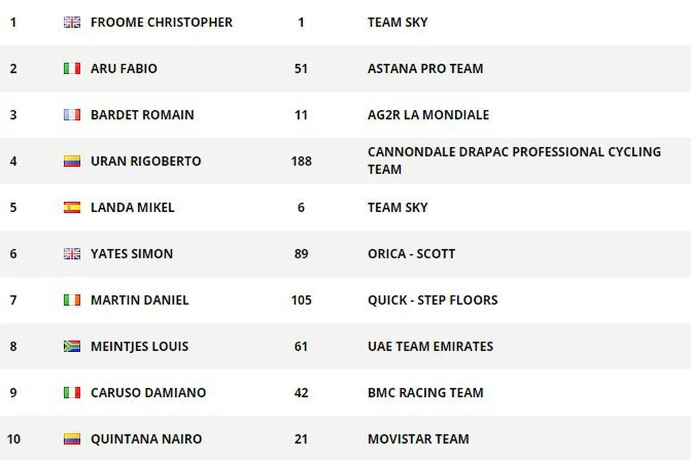Click the French flag beside Bardet Romain
This screenshot has height=460, width=691.
click(72, 115)
